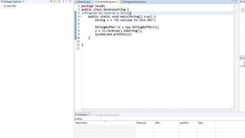Sort problems by Type column
The image size is (245, 138).
click(x=206, y=123)
